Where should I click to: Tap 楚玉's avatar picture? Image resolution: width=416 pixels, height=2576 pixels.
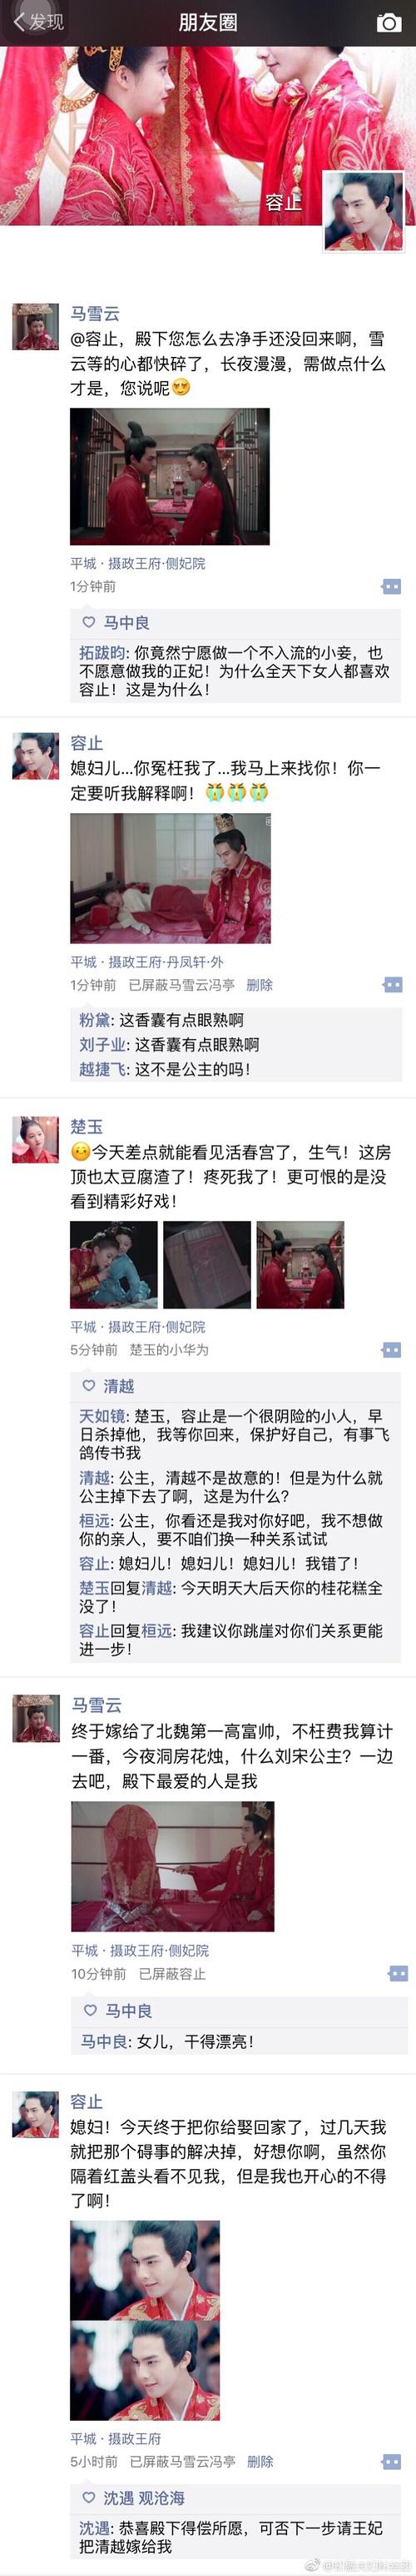click(x=35, y=1139)
